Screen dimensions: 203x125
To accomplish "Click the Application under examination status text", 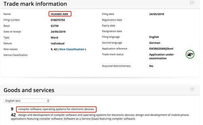I will [161, 56].
